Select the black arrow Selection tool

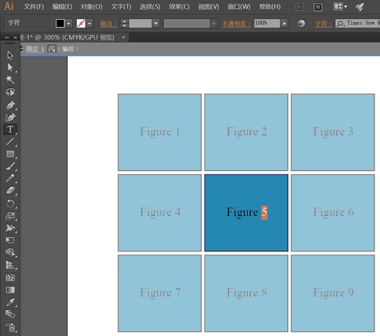click(x=10, y=55)
